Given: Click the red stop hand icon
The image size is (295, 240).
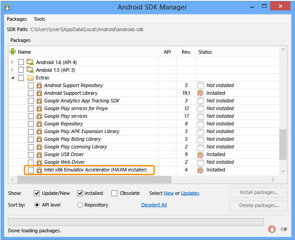Looking at the screenshot, I should (x=272, y=229).
